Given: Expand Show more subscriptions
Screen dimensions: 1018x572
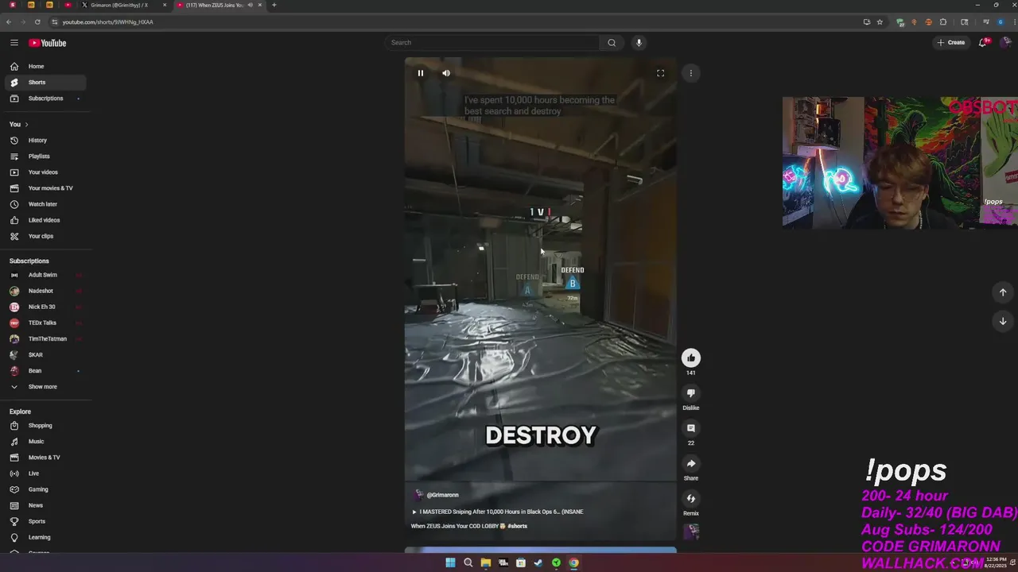Looking at the screenshot, I should pos(45,387).
